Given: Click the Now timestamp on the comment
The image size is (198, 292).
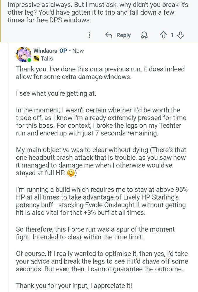Looking at the screenshot, I should (78, 51).
